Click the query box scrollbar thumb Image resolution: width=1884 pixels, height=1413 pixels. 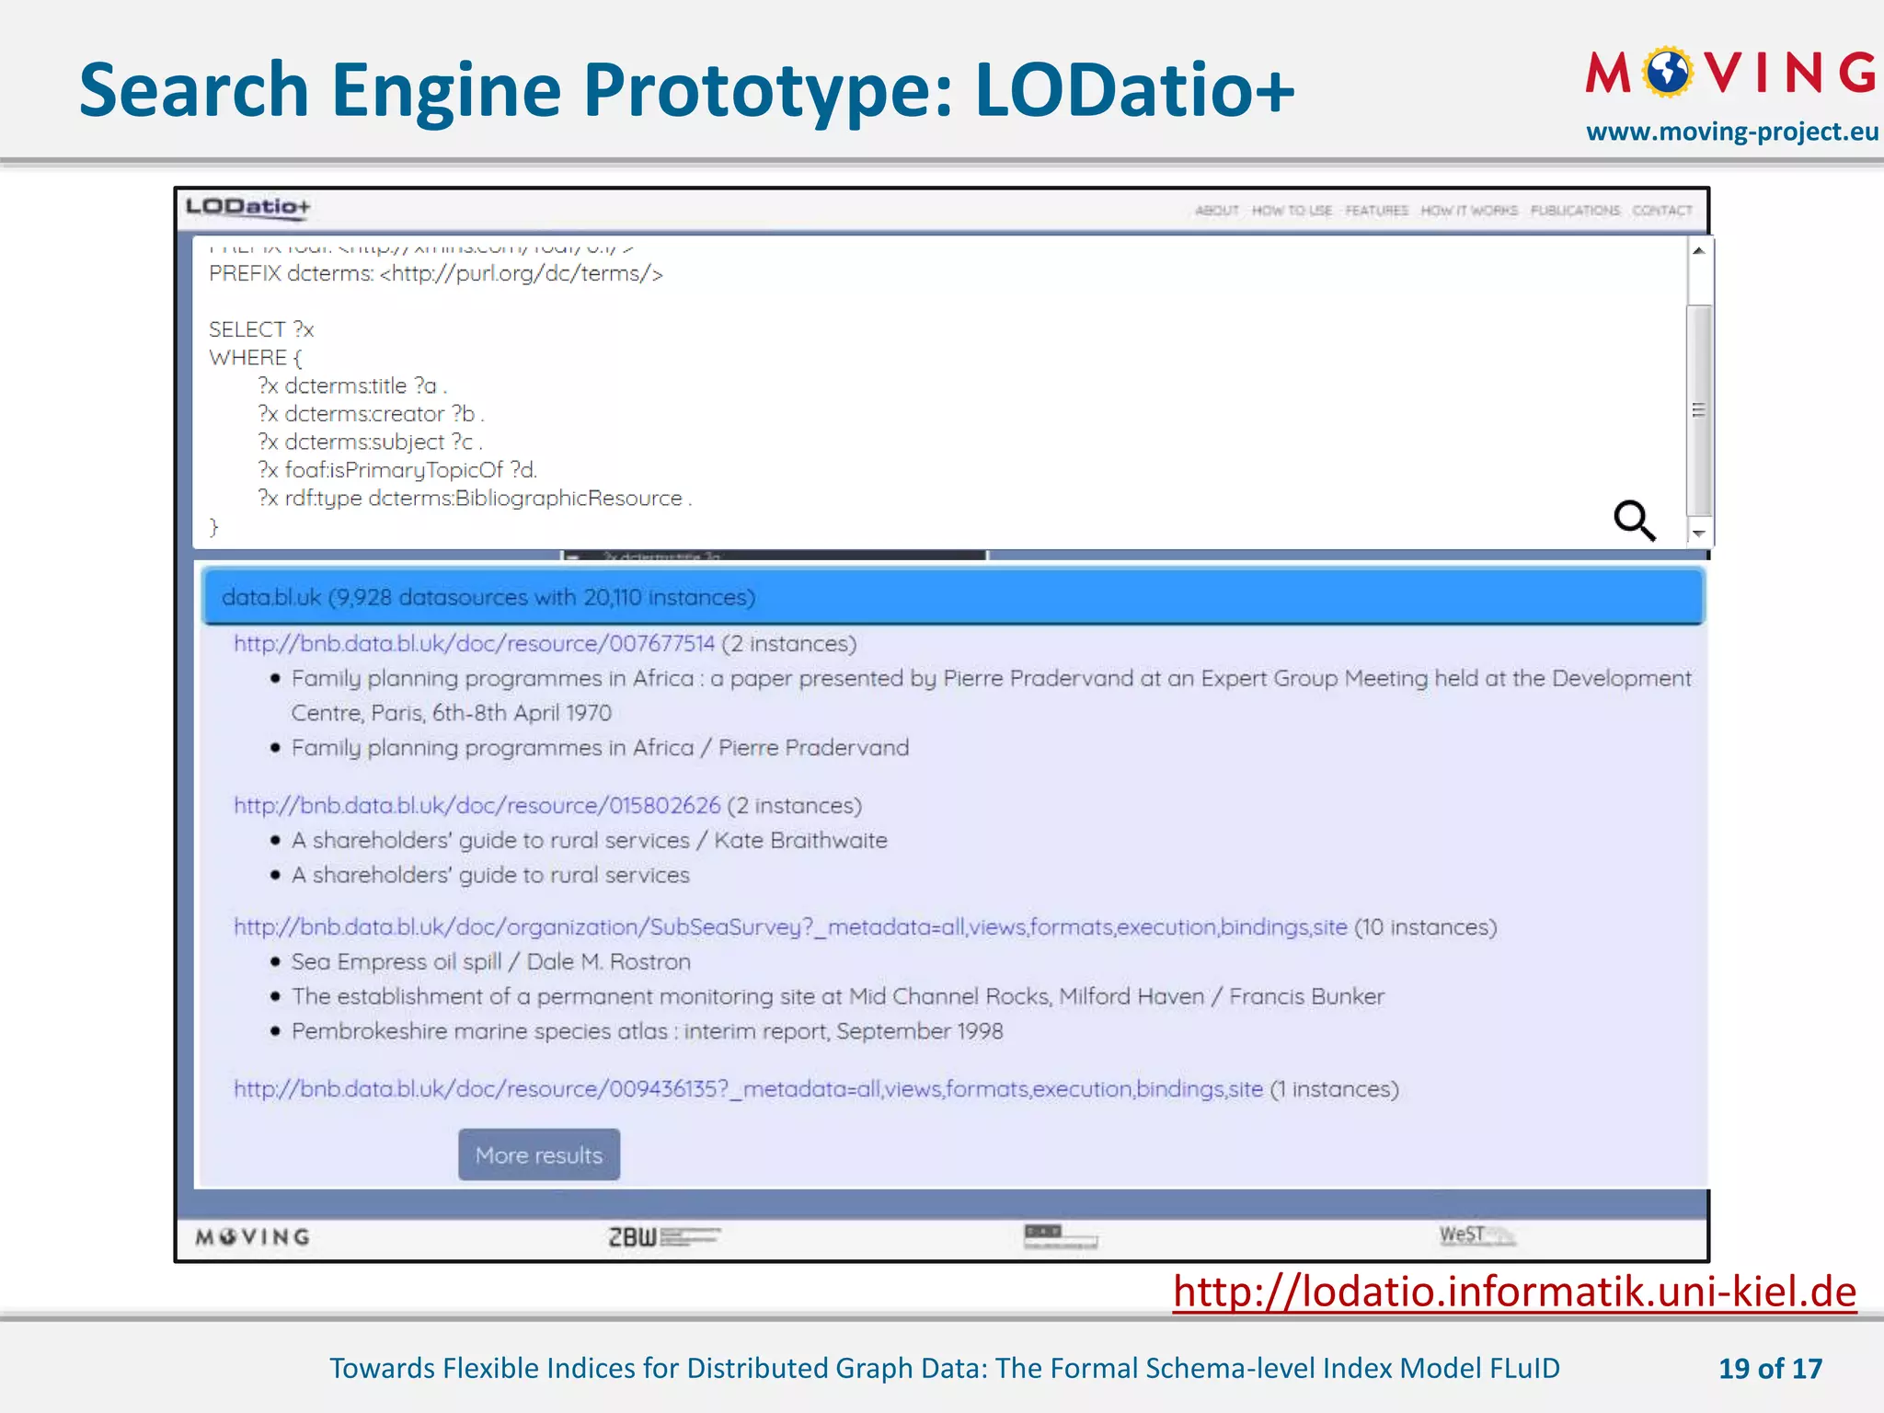1699,409
